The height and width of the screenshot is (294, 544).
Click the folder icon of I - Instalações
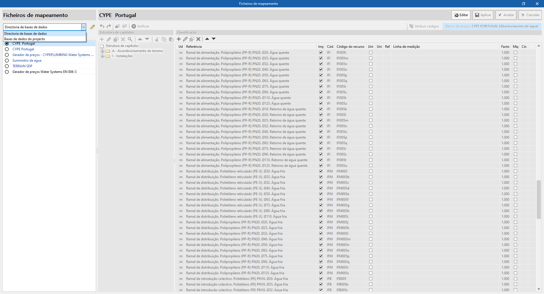click(x=108, y=56)
